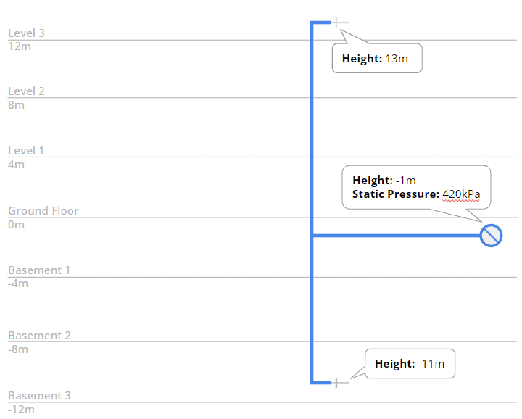The image size is (522, 419).
Task: Select the Level 3 label
Action: [x=26, y=33]
